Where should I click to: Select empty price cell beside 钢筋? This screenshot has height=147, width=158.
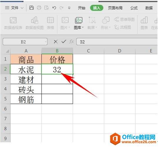pos(57,99)
